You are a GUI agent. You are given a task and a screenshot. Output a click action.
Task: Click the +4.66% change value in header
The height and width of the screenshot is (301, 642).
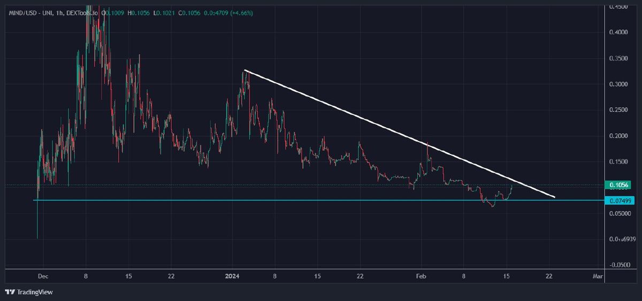tap(239, 12)
